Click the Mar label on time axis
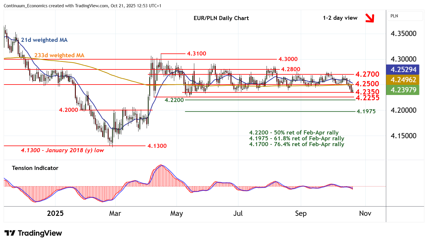The image size is (428, 244). click(115, 214)
